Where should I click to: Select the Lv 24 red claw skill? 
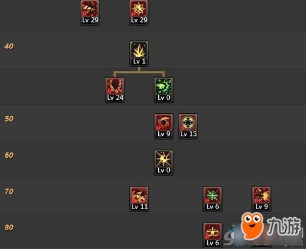(x=115, y=90)
